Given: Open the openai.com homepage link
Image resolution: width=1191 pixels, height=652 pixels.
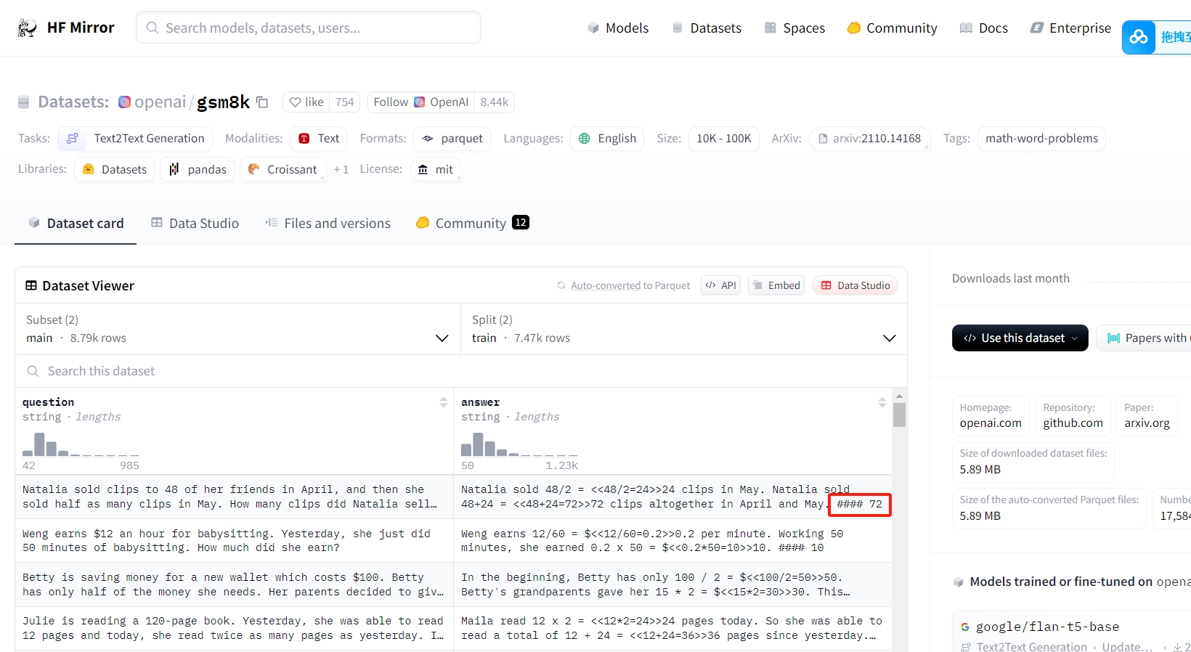Looking at the screenshot, I should 991,416.
